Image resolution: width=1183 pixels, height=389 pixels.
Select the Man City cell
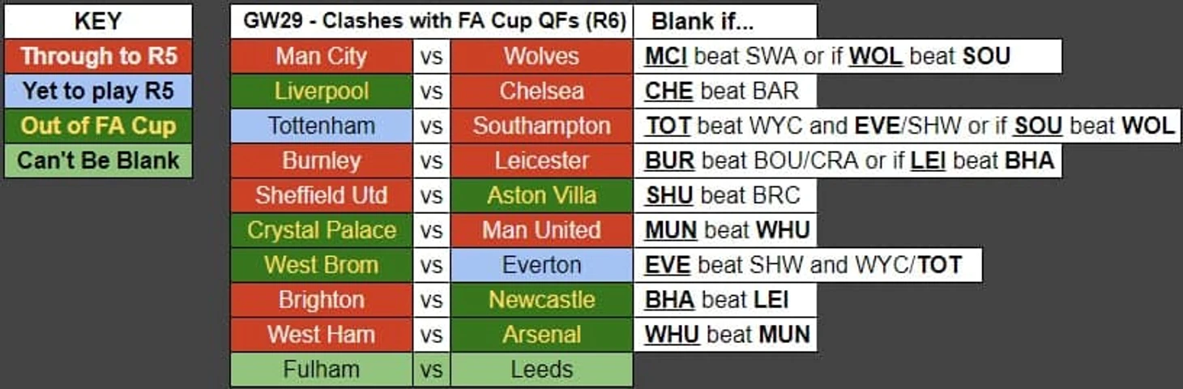pyautogui.click(x=321, y=57)
